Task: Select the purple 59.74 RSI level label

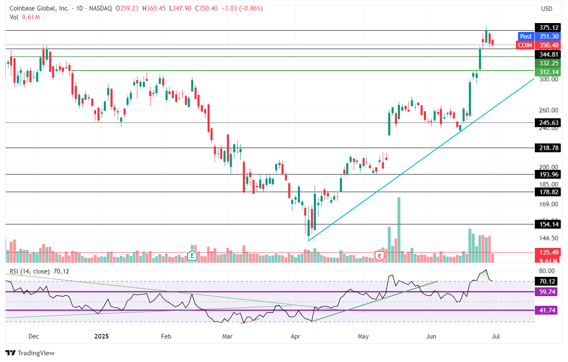Action: tap(546, 292)
